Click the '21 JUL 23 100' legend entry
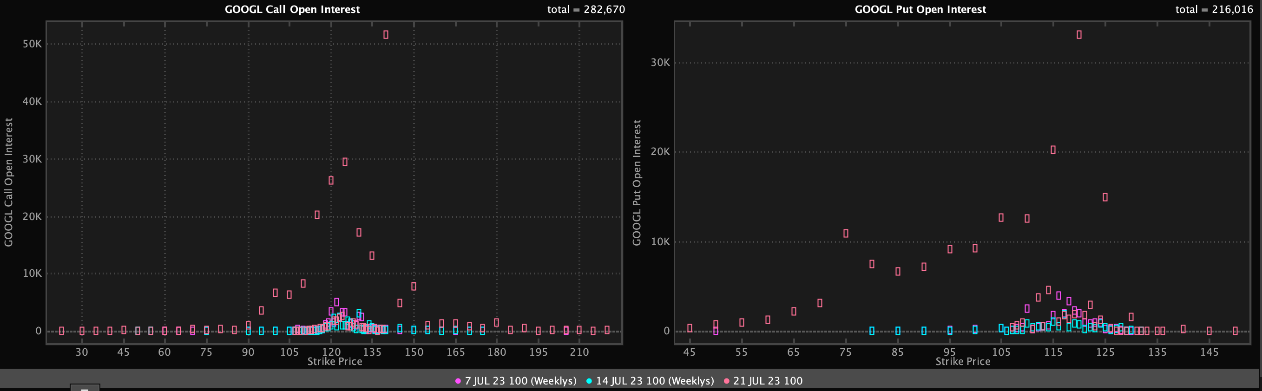Screen dimensions: 1262x391 click(763, 381)
